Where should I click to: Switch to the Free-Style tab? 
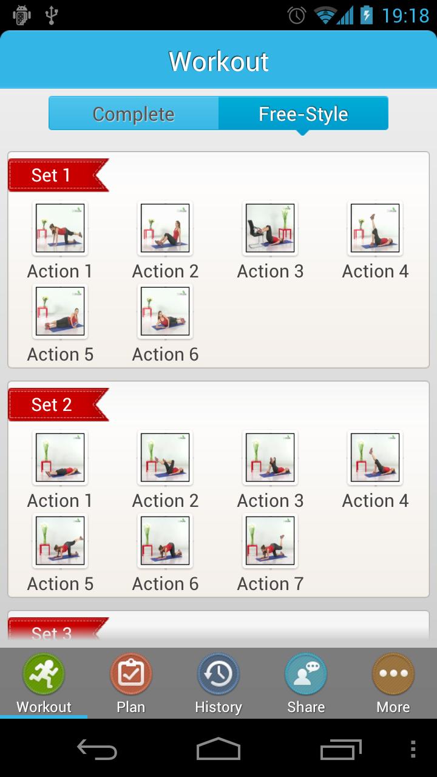coord(303,114)
